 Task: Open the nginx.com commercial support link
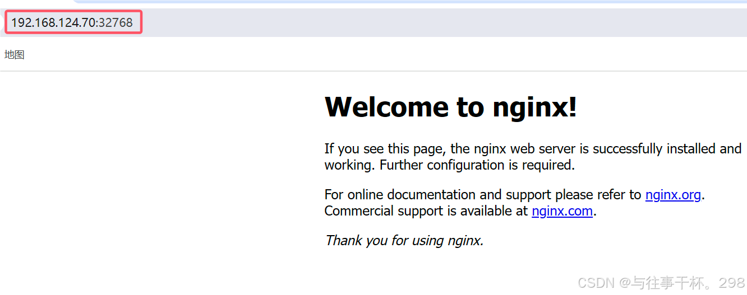562,211
